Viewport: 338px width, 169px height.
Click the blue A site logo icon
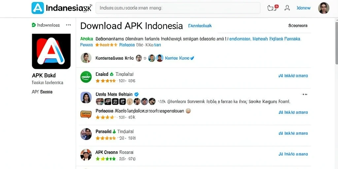tap(38, 8)
